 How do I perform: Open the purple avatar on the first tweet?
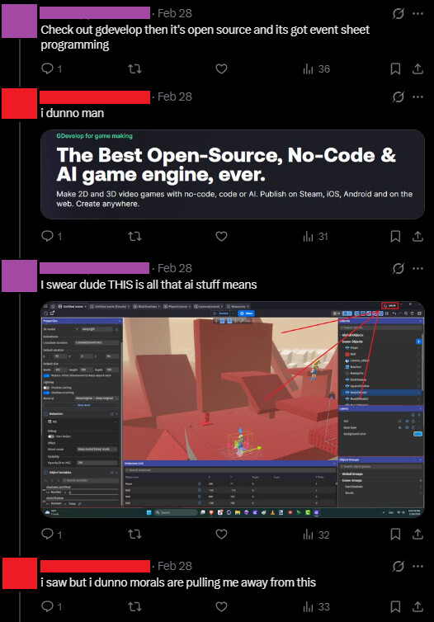pos(20,21)
